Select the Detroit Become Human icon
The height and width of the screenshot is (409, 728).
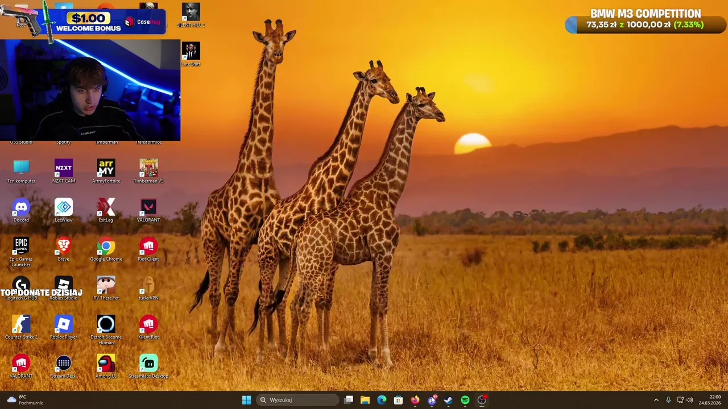[x=106, y=330]
